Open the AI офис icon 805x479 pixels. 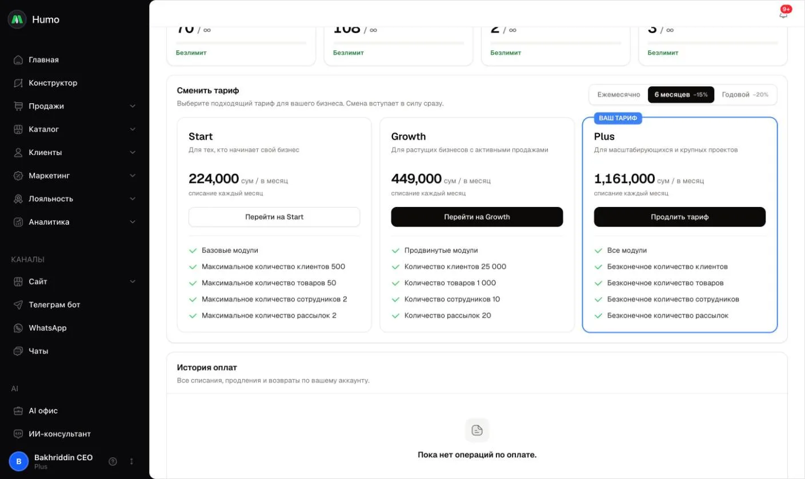coord(18,411)
